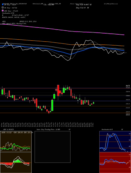Click the '50 Day = 147.34' label
The image size is (131, 173).
coord(11,8)
